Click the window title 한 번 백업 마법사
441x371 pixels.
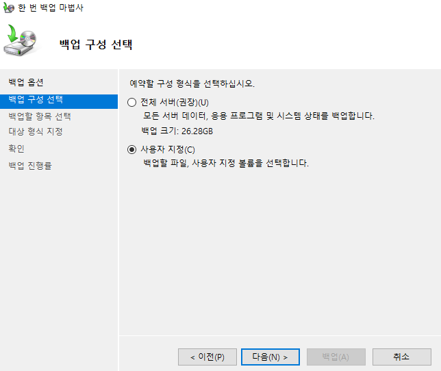51,8
